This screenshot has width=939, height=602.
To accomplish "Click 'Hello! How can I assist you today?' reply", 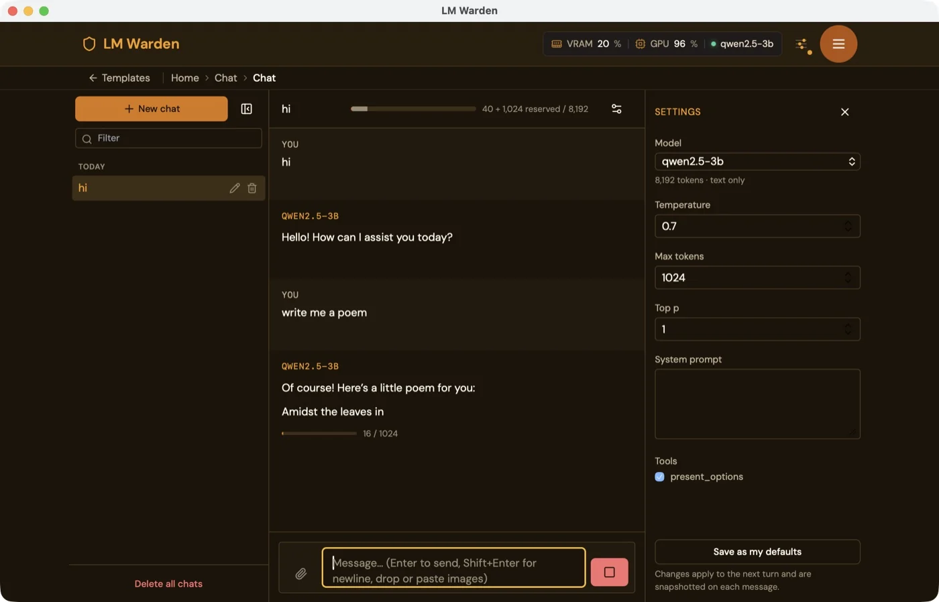I will tap(367, 237).
